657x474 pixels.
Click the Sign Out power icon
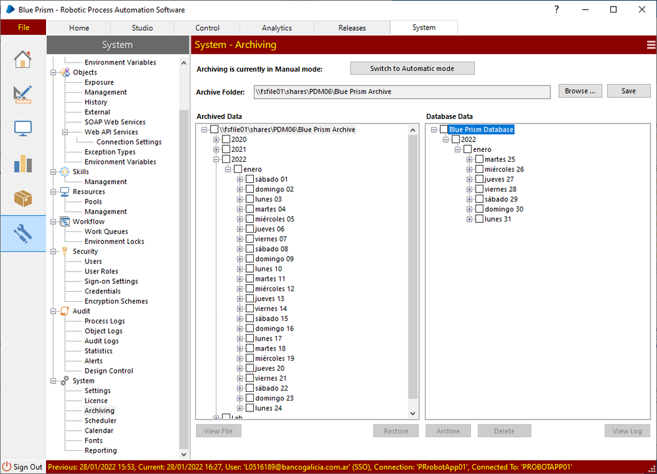[7, 467]
